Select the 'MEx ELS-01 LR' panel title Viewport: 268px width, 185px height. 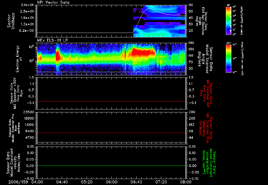[x=52, y=40]
